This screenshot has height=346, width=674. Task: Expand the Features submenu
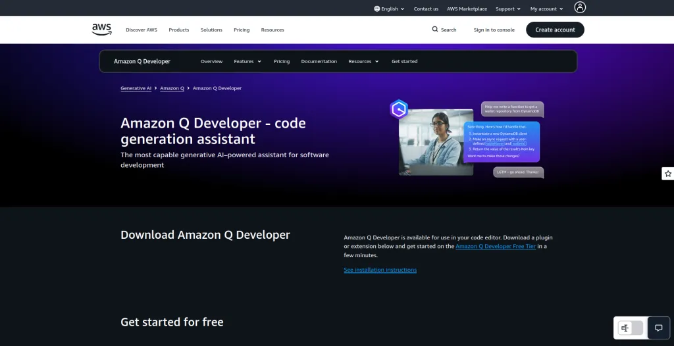[x=247, y=61]
